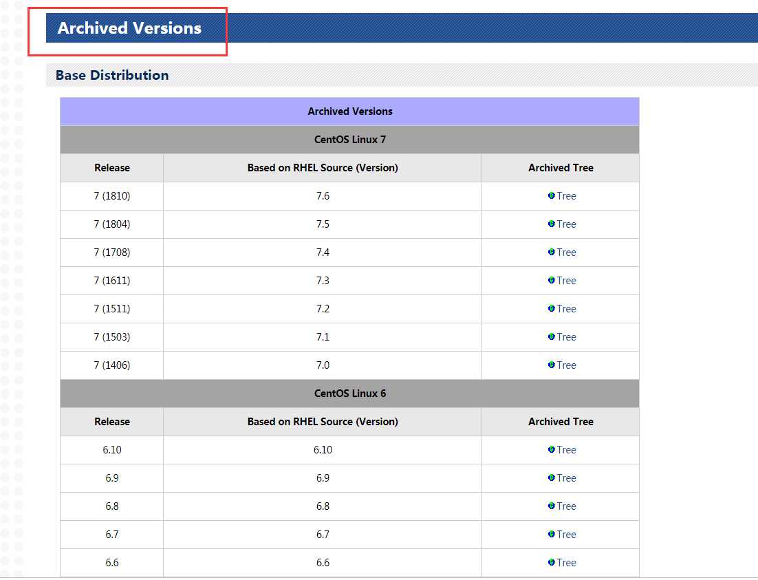
Task: Click the globe icon in the 7 (1511) row
Action: click(x=551, y=308)
